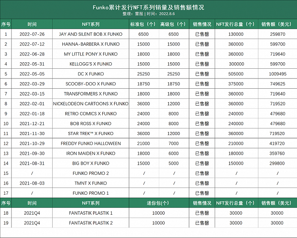This screenshot has height=238, width=297.
Task: Click the sales amount cell '749625'
Action: (x=277, y=84)
